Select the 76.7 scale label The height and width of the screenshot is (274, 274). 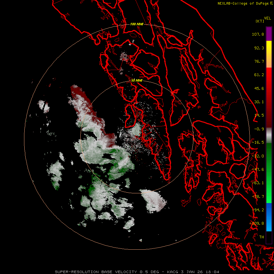[x=259, y=61]
